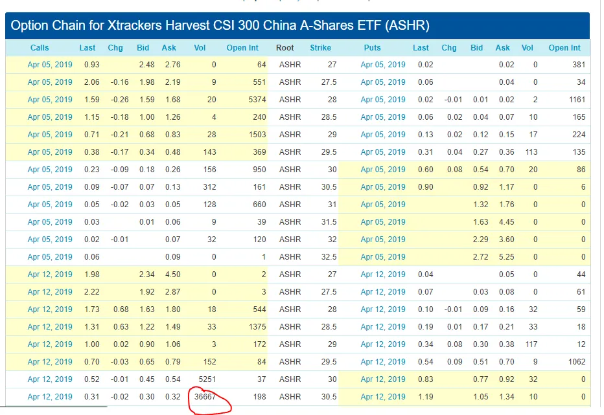Image resolution: width=604 pixels, height=415 pixels.
Task: Open the puts Apr 05, 2019 link at strike 27
Action: pyautogui.click(x=383, y=65)
